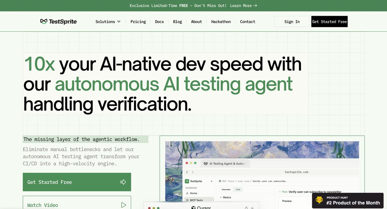Click the Cursor cube logo icon
Image resolution: width=387 pixels, height=209 pixels.
(x=193, y=208)
